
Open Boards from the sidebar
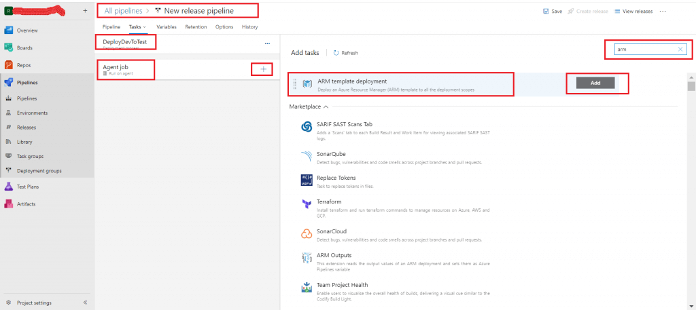pos(24,47)
